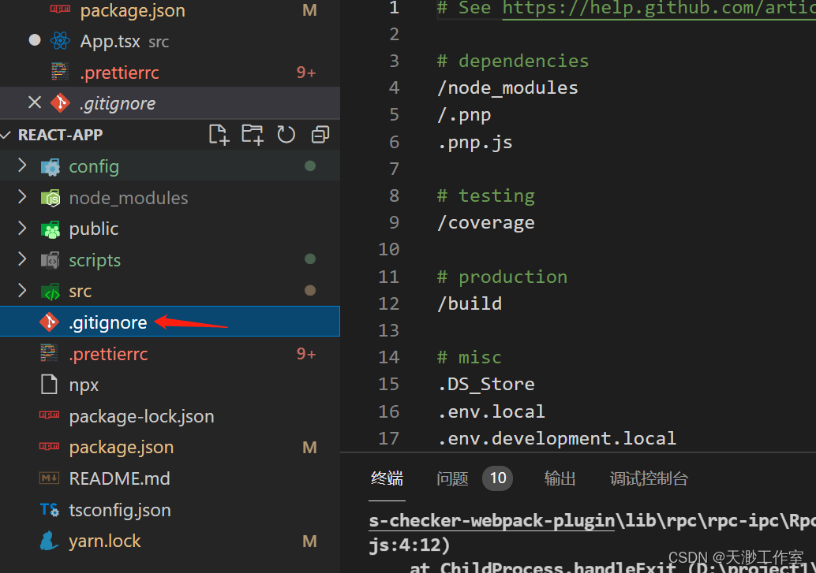Image resolution: width=816 pixels, height=573 pixels.
Task: Open yarn.lock in the file tree
Action: (105, 541)
